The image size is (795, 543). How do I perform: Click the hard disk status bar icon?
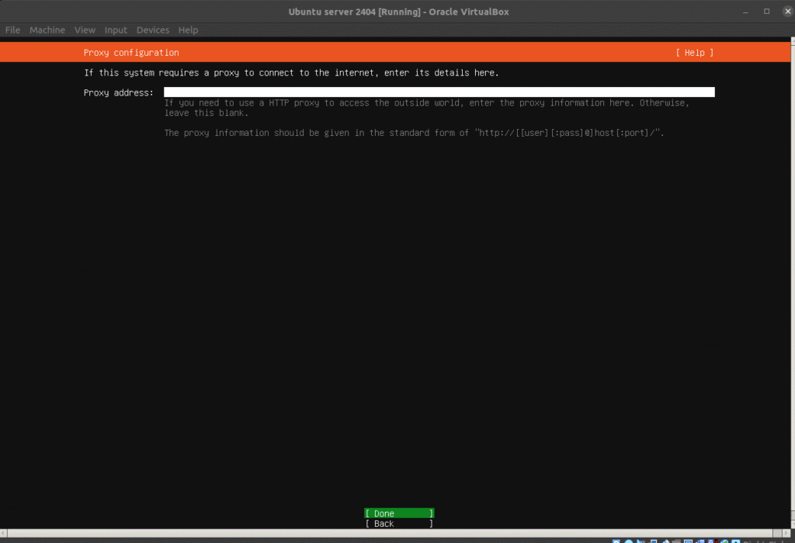[616, 541]
